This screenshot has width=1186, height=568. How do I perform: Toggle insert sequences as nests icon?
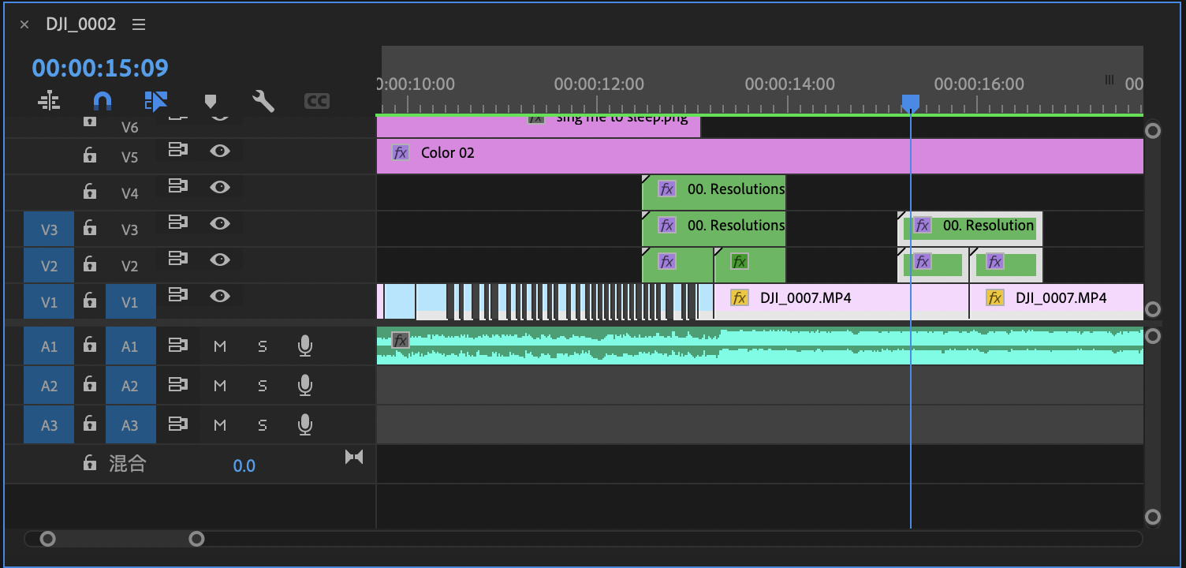click(x=49, y=101)
